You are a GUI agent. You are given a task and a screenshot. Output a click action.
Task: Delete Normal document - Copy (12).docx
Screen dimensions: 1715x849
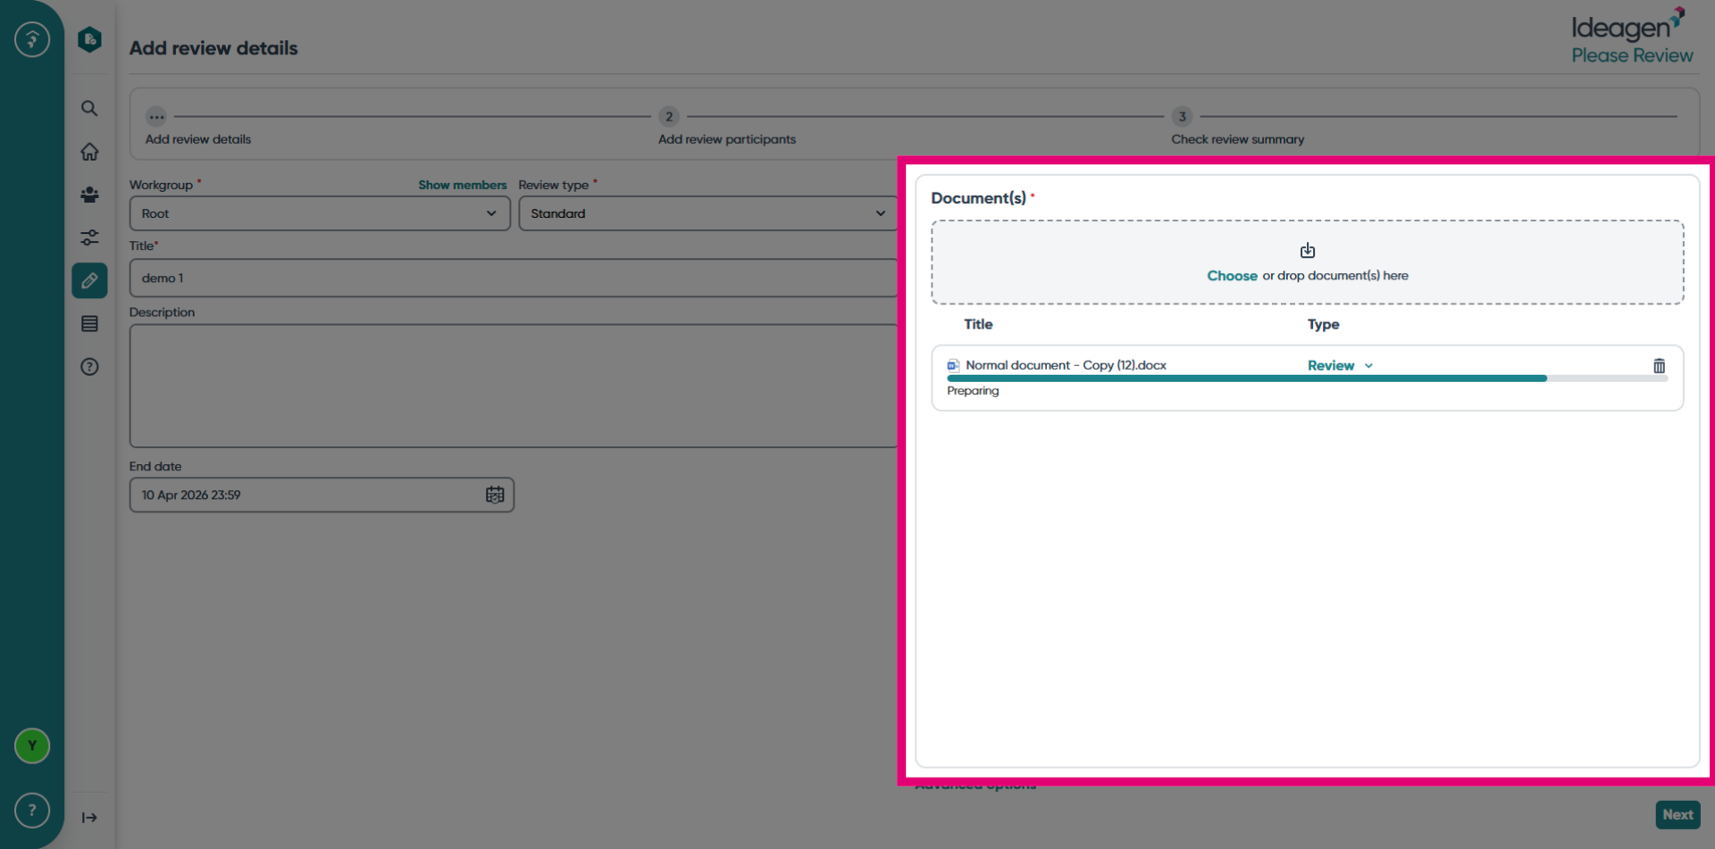click(1659, 366)
